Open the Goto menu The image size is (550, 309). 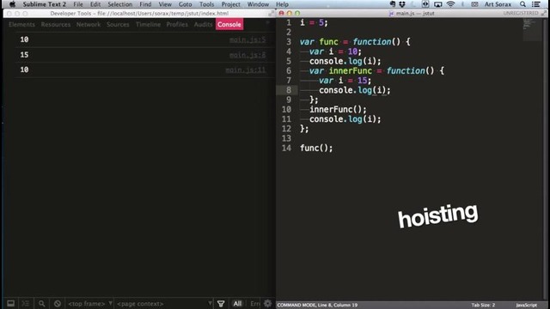pyautogui.click(x=186, y=4)
